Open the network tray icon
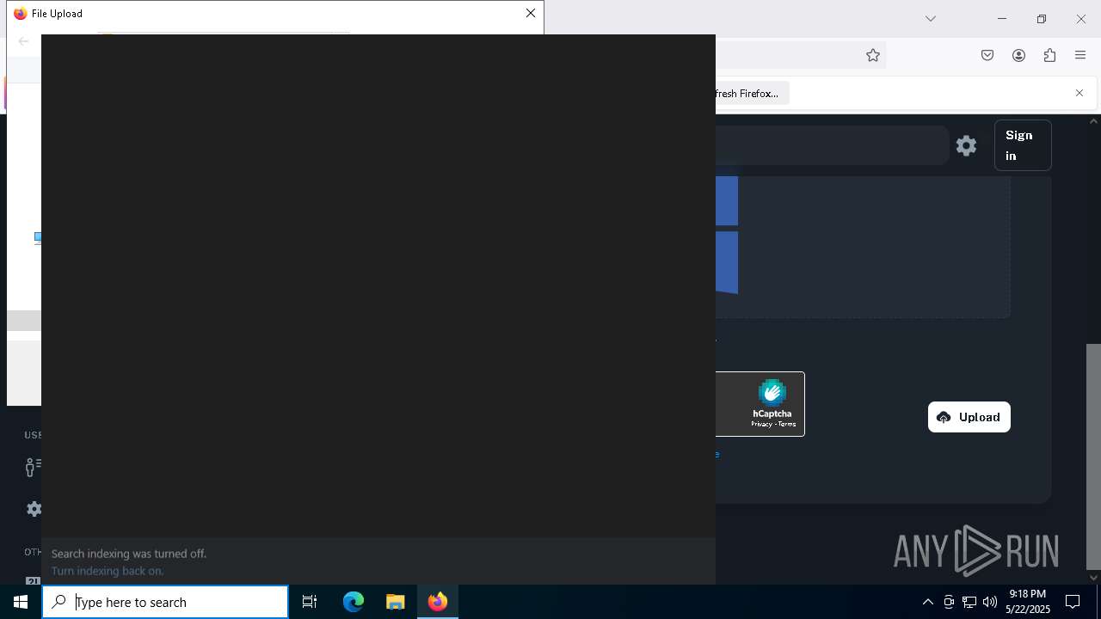 pyautogui.click(x=969, y=602)
